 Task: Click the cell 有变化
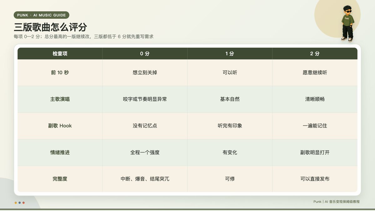pyautogui.click(x=230, y=152)
